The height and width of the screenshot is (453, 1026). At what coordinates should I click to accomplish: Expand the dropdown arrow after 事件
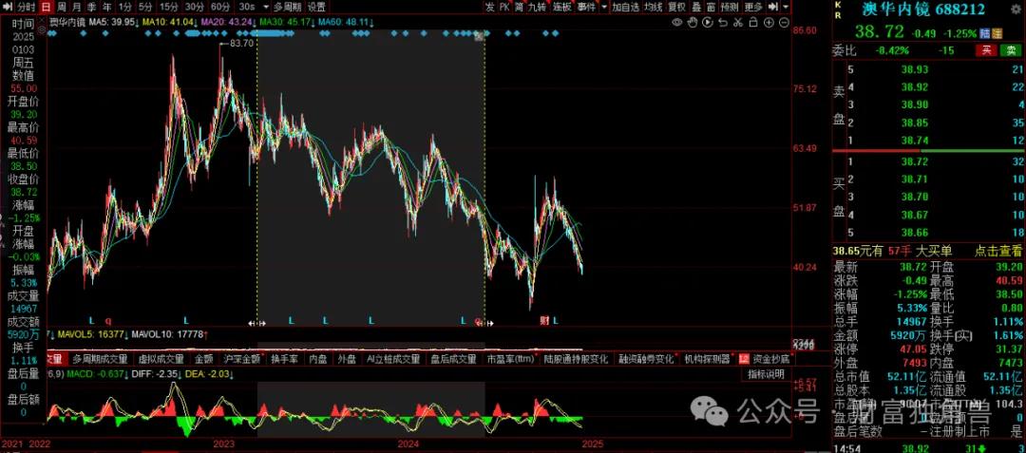tap(604, 7)
